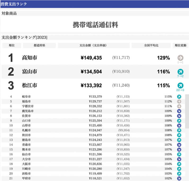The image size is (189, 181).
Task: Open the 高知市 ranking entry
Action: click(29, 58)
